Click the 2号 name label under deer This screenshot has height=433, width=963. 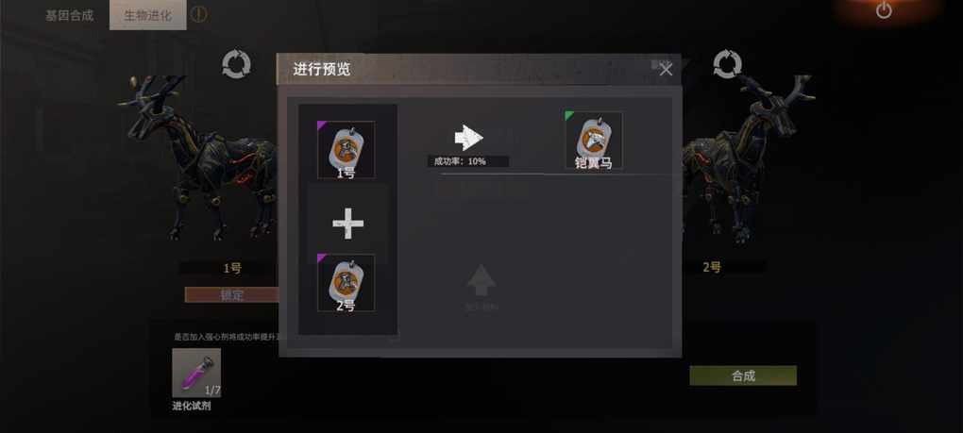(711, 267)
